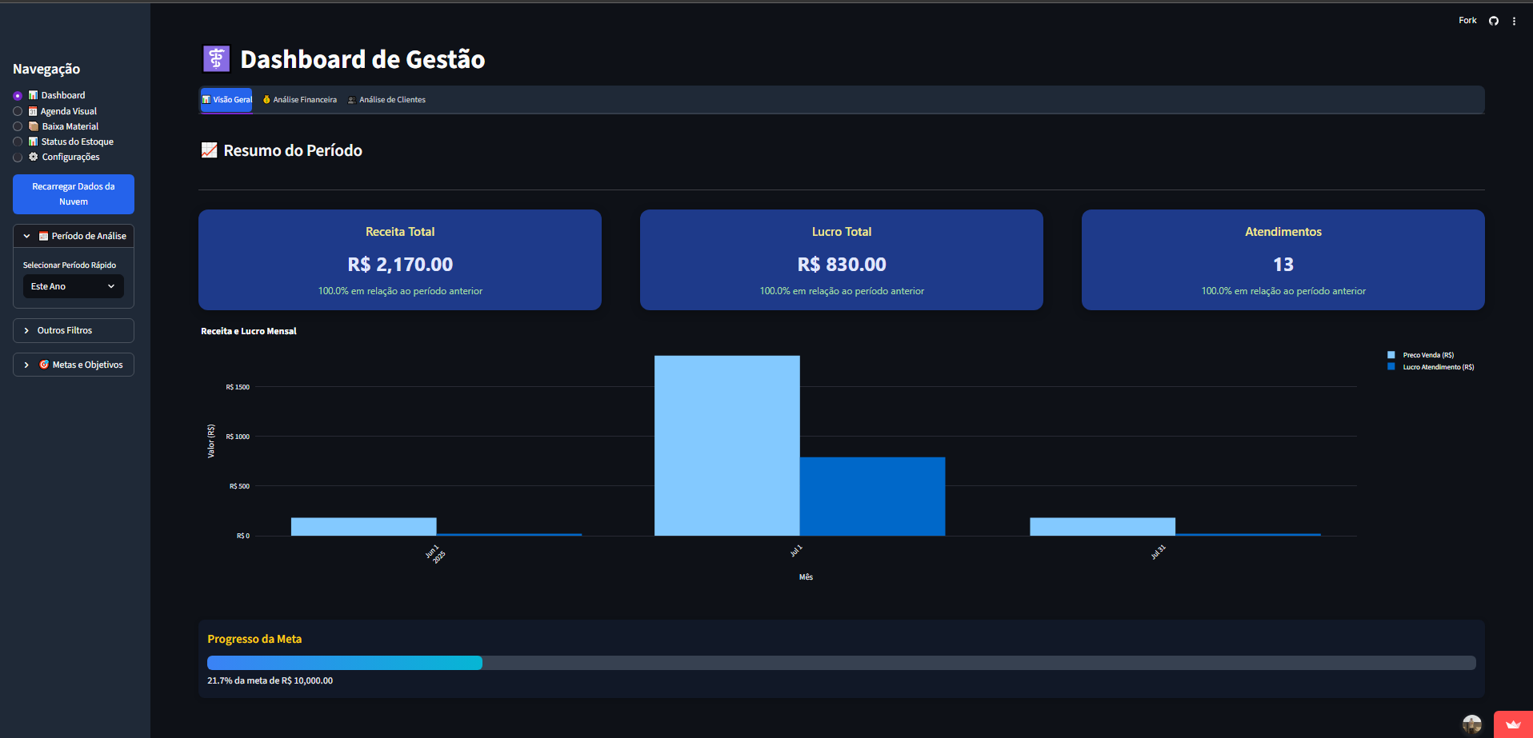
Task: Open the Análise de Clientes tab
Action: tap(387, 100)
